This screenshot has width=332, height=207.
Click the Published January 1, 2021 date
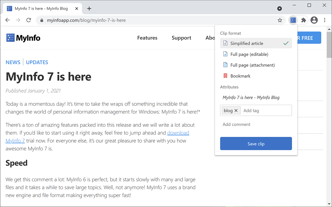tap(33, 91)
